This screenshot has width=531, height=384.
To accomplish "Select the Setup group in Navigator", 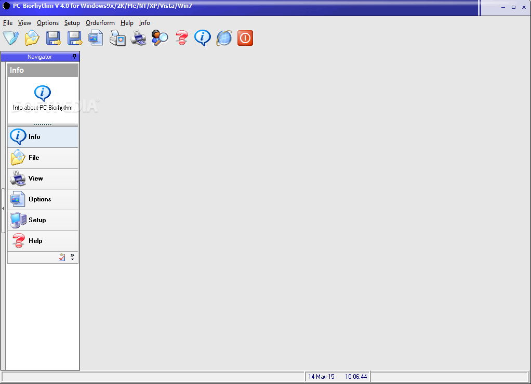I will 43,220.
